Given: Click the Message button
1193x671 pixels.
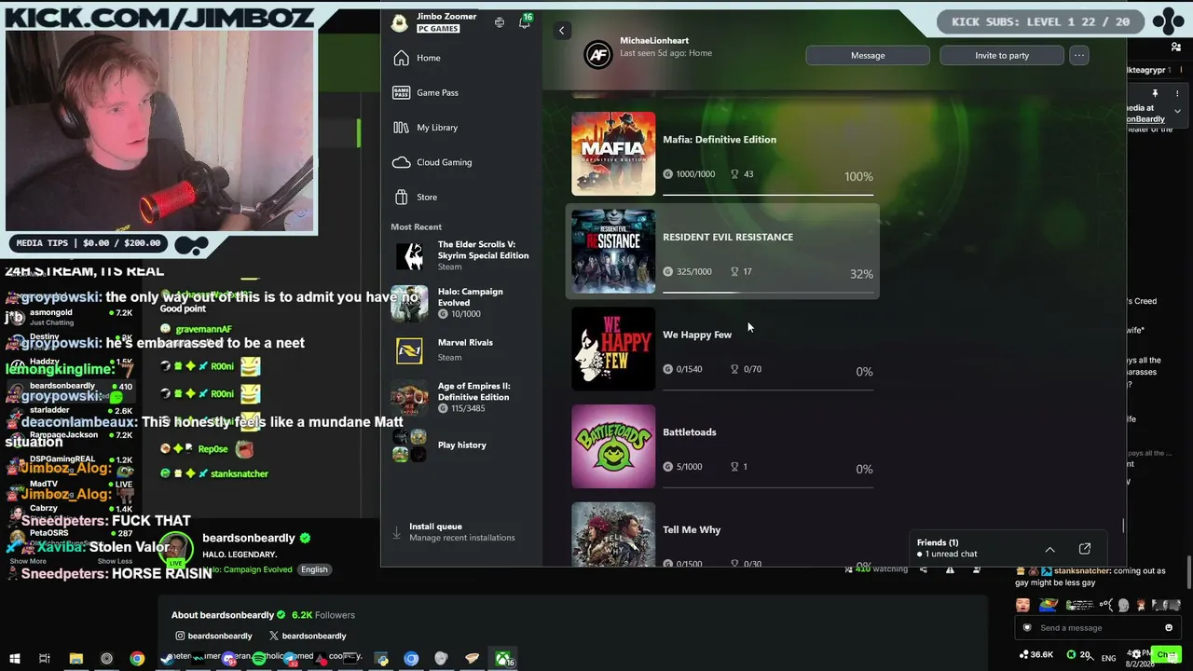Looking at the screenshot, I should (868, 55).
